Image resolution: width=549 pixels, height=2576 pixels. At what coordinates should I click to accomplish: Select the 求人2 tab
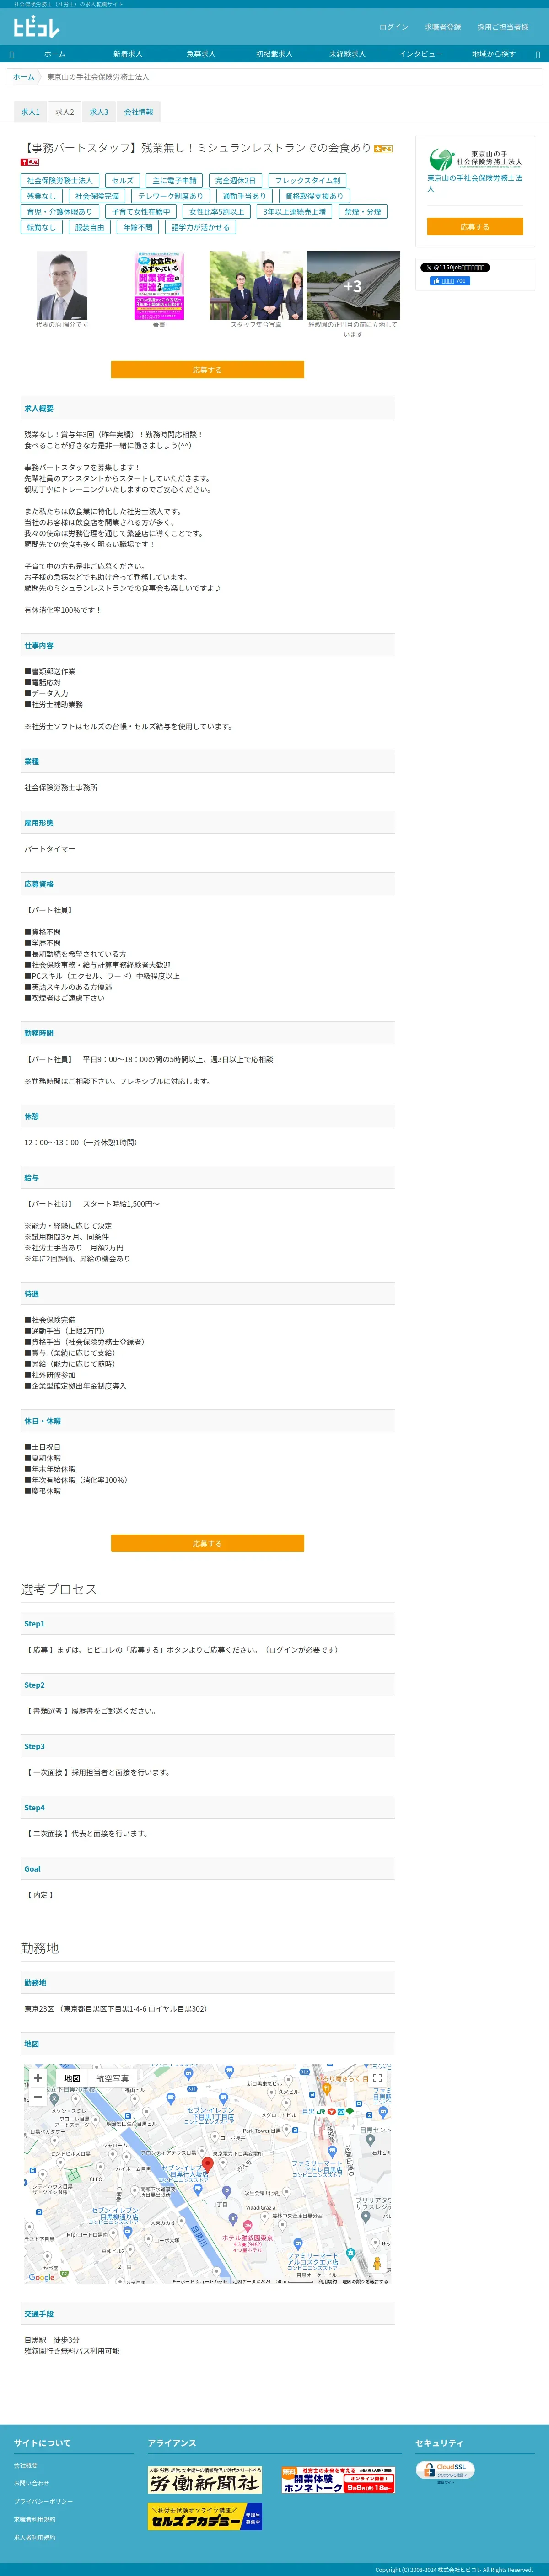tap(64, 112)
